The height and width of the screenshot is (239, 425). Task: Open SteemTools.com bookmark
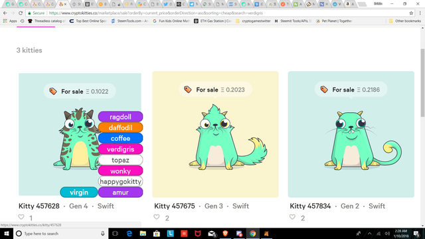coord(130,21)
